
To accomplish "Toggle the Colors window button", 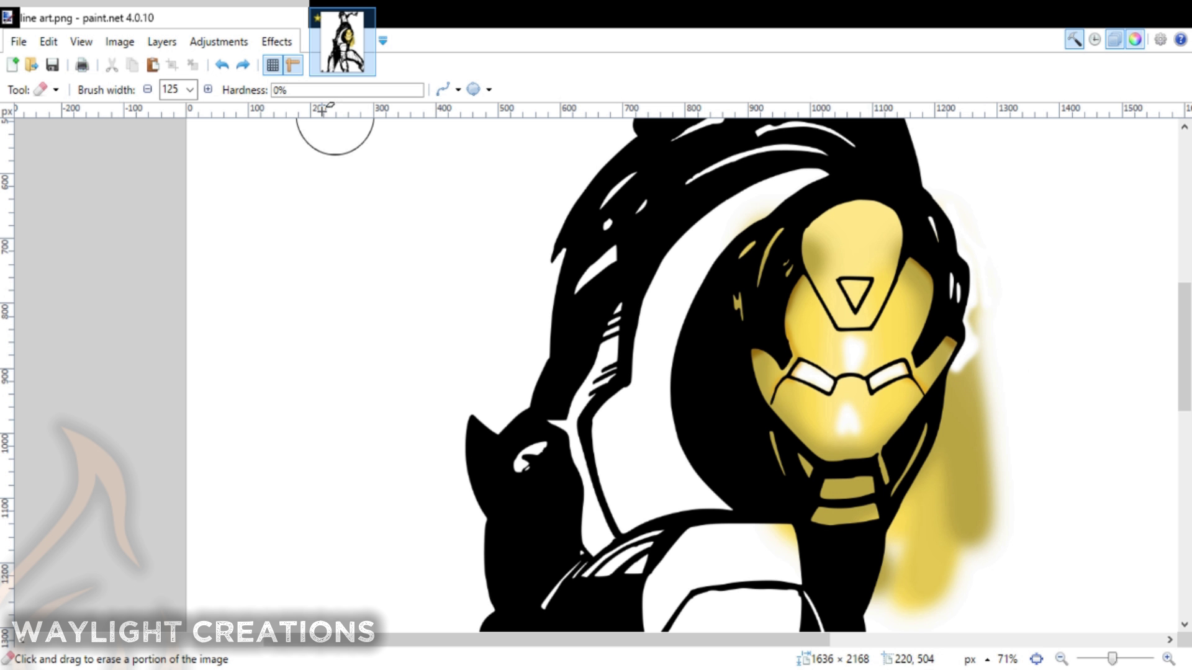I will [1135, 40].
